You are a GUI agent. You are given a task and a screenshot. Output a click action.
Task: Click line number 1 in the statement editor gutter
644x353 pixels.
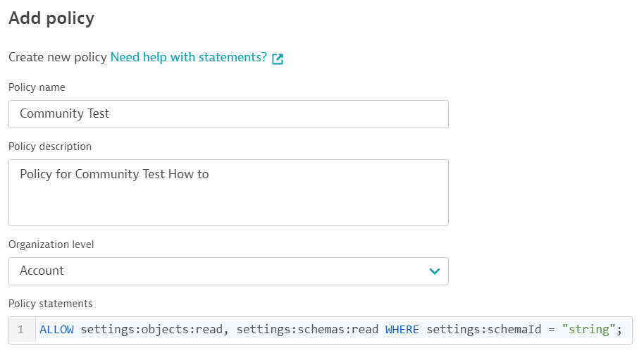click(x=21, y=330)
